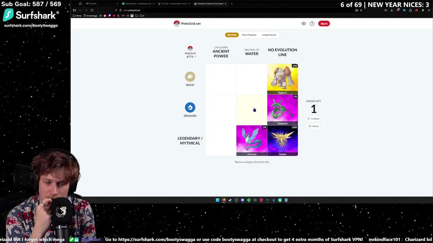This screenshot has height=243, width=433.
Task: Open the YouTube bookmark icon
Action: pyautogui.click(x=114, y=16)
